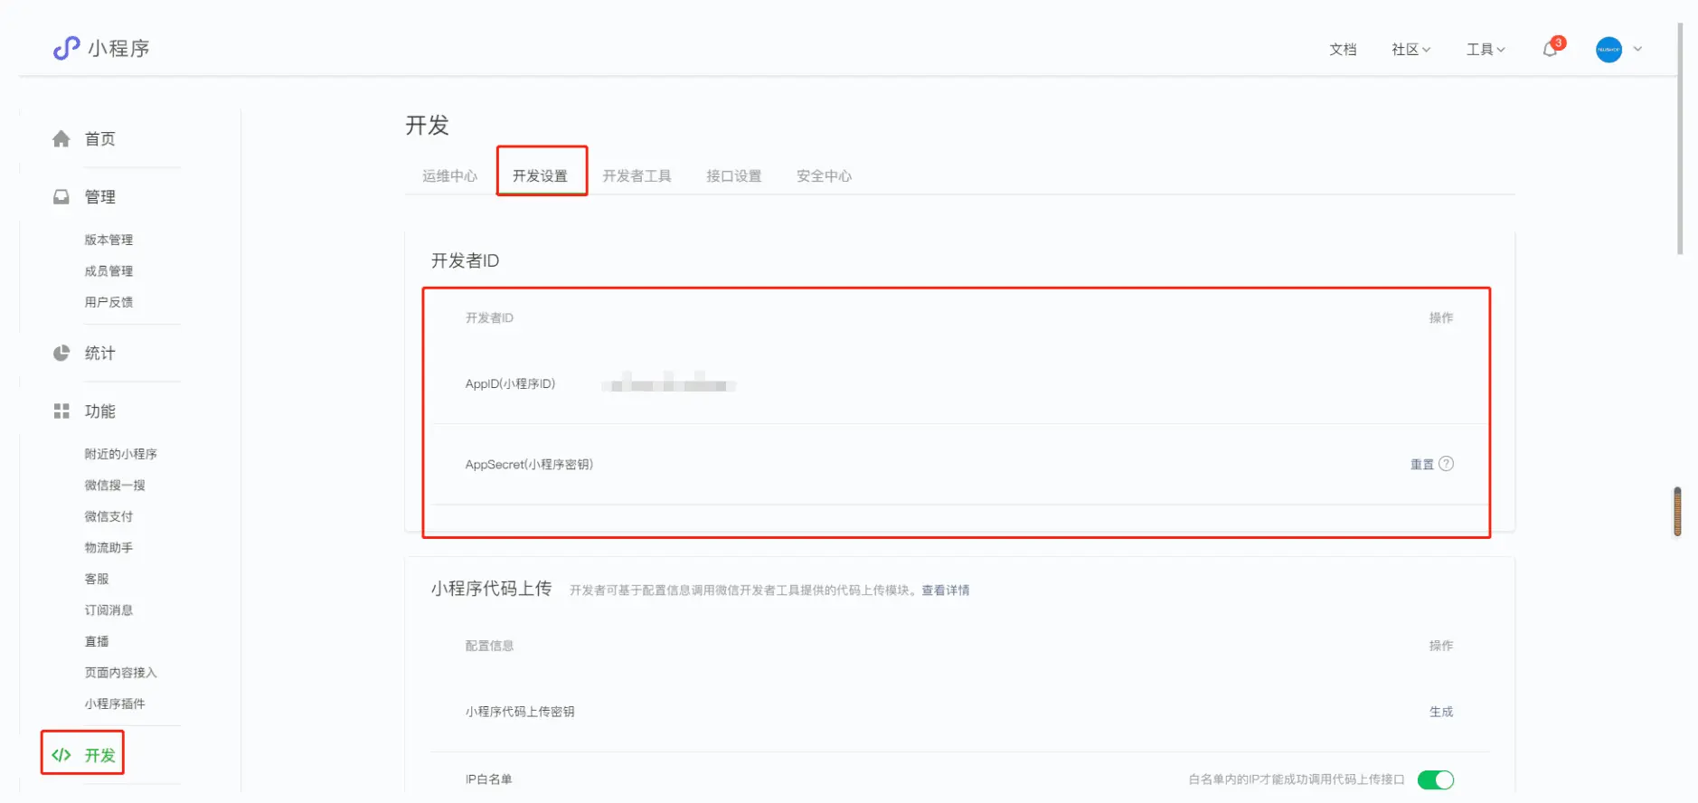1698x803 pixels.
Task: Click the 管理 inbox icon
Action: pos(61,197)
